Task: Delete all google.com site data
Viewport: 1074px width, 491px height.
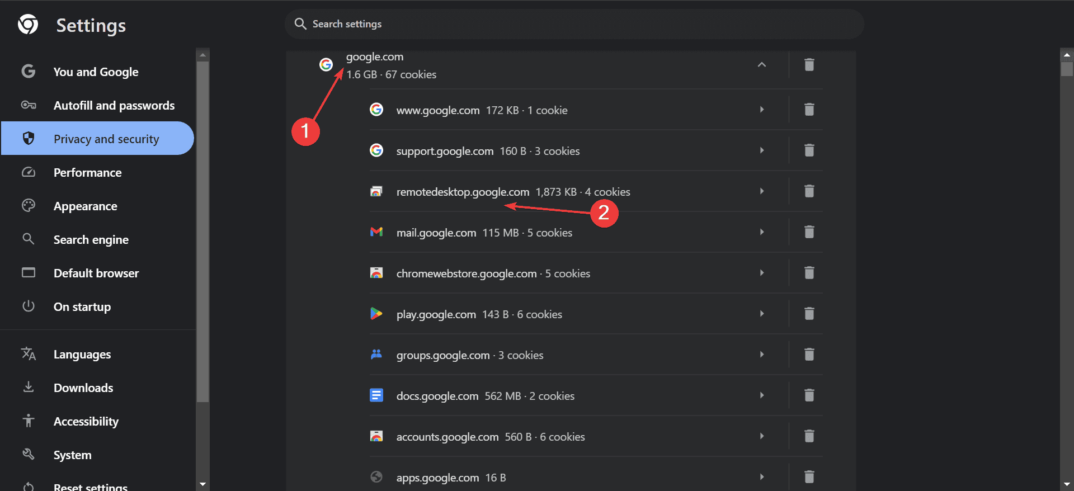Action: pyautogui.click(x=809, y=65)
